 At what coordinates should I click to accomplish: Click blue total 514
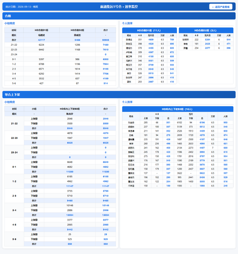pyautogui.click(x=105, y=83)
